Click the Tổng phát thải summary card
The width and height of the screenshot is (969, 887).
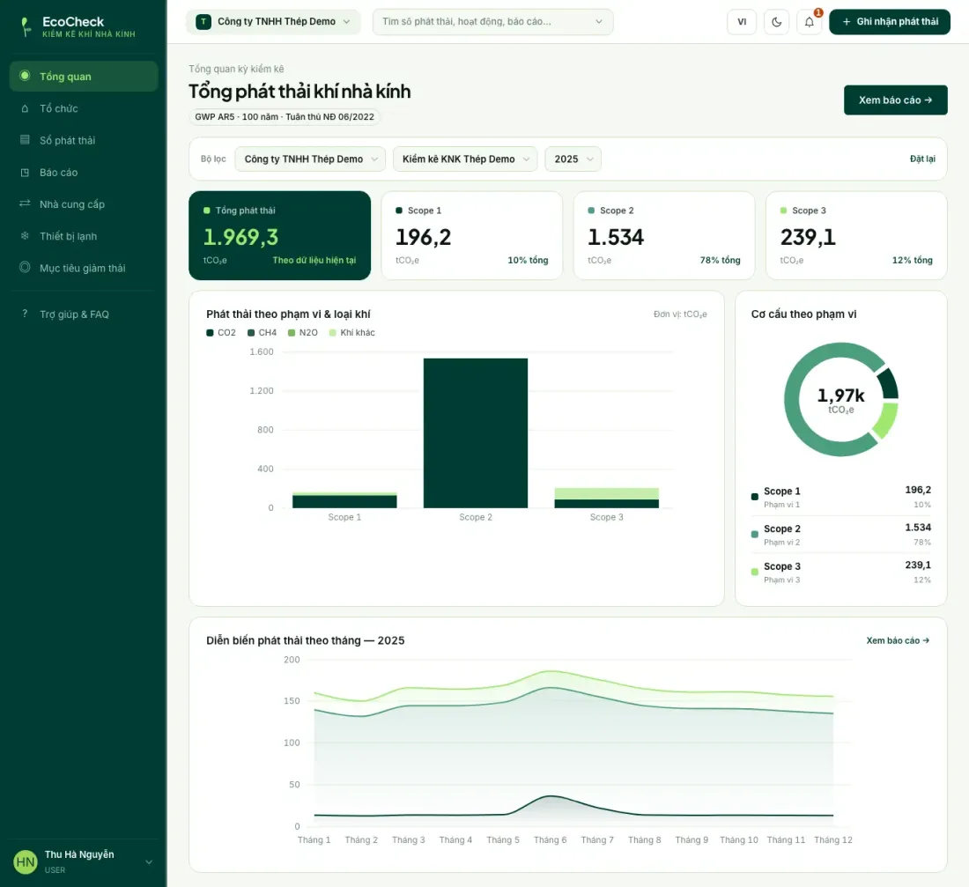tap(280, 235)
